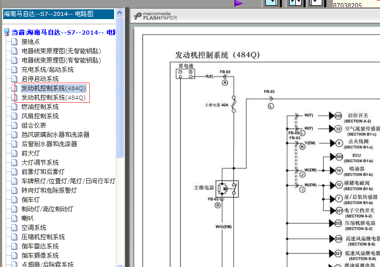This screenshot has height=267, width=380.
Task: Click the computer icon of the 当前 root node
Action: point(7,32)
